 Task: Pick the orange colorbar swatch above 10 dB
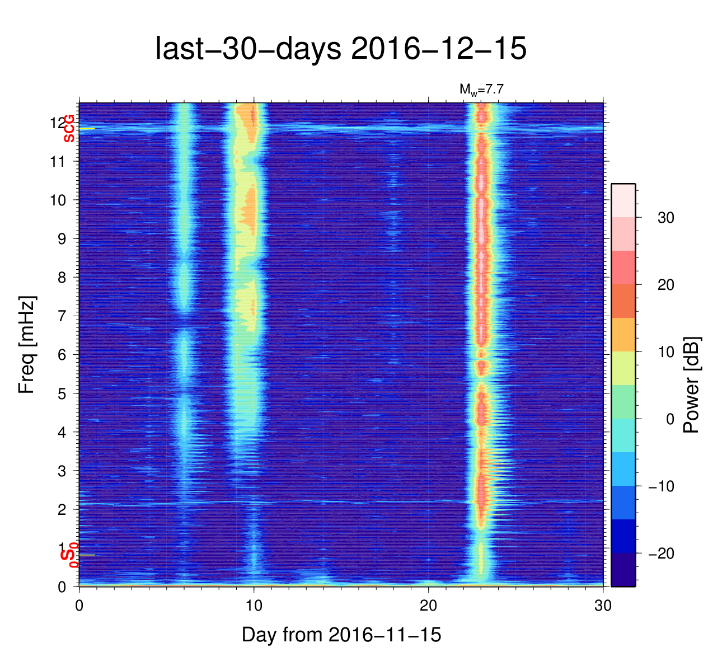pyautogui.click(x=623, y=334)
